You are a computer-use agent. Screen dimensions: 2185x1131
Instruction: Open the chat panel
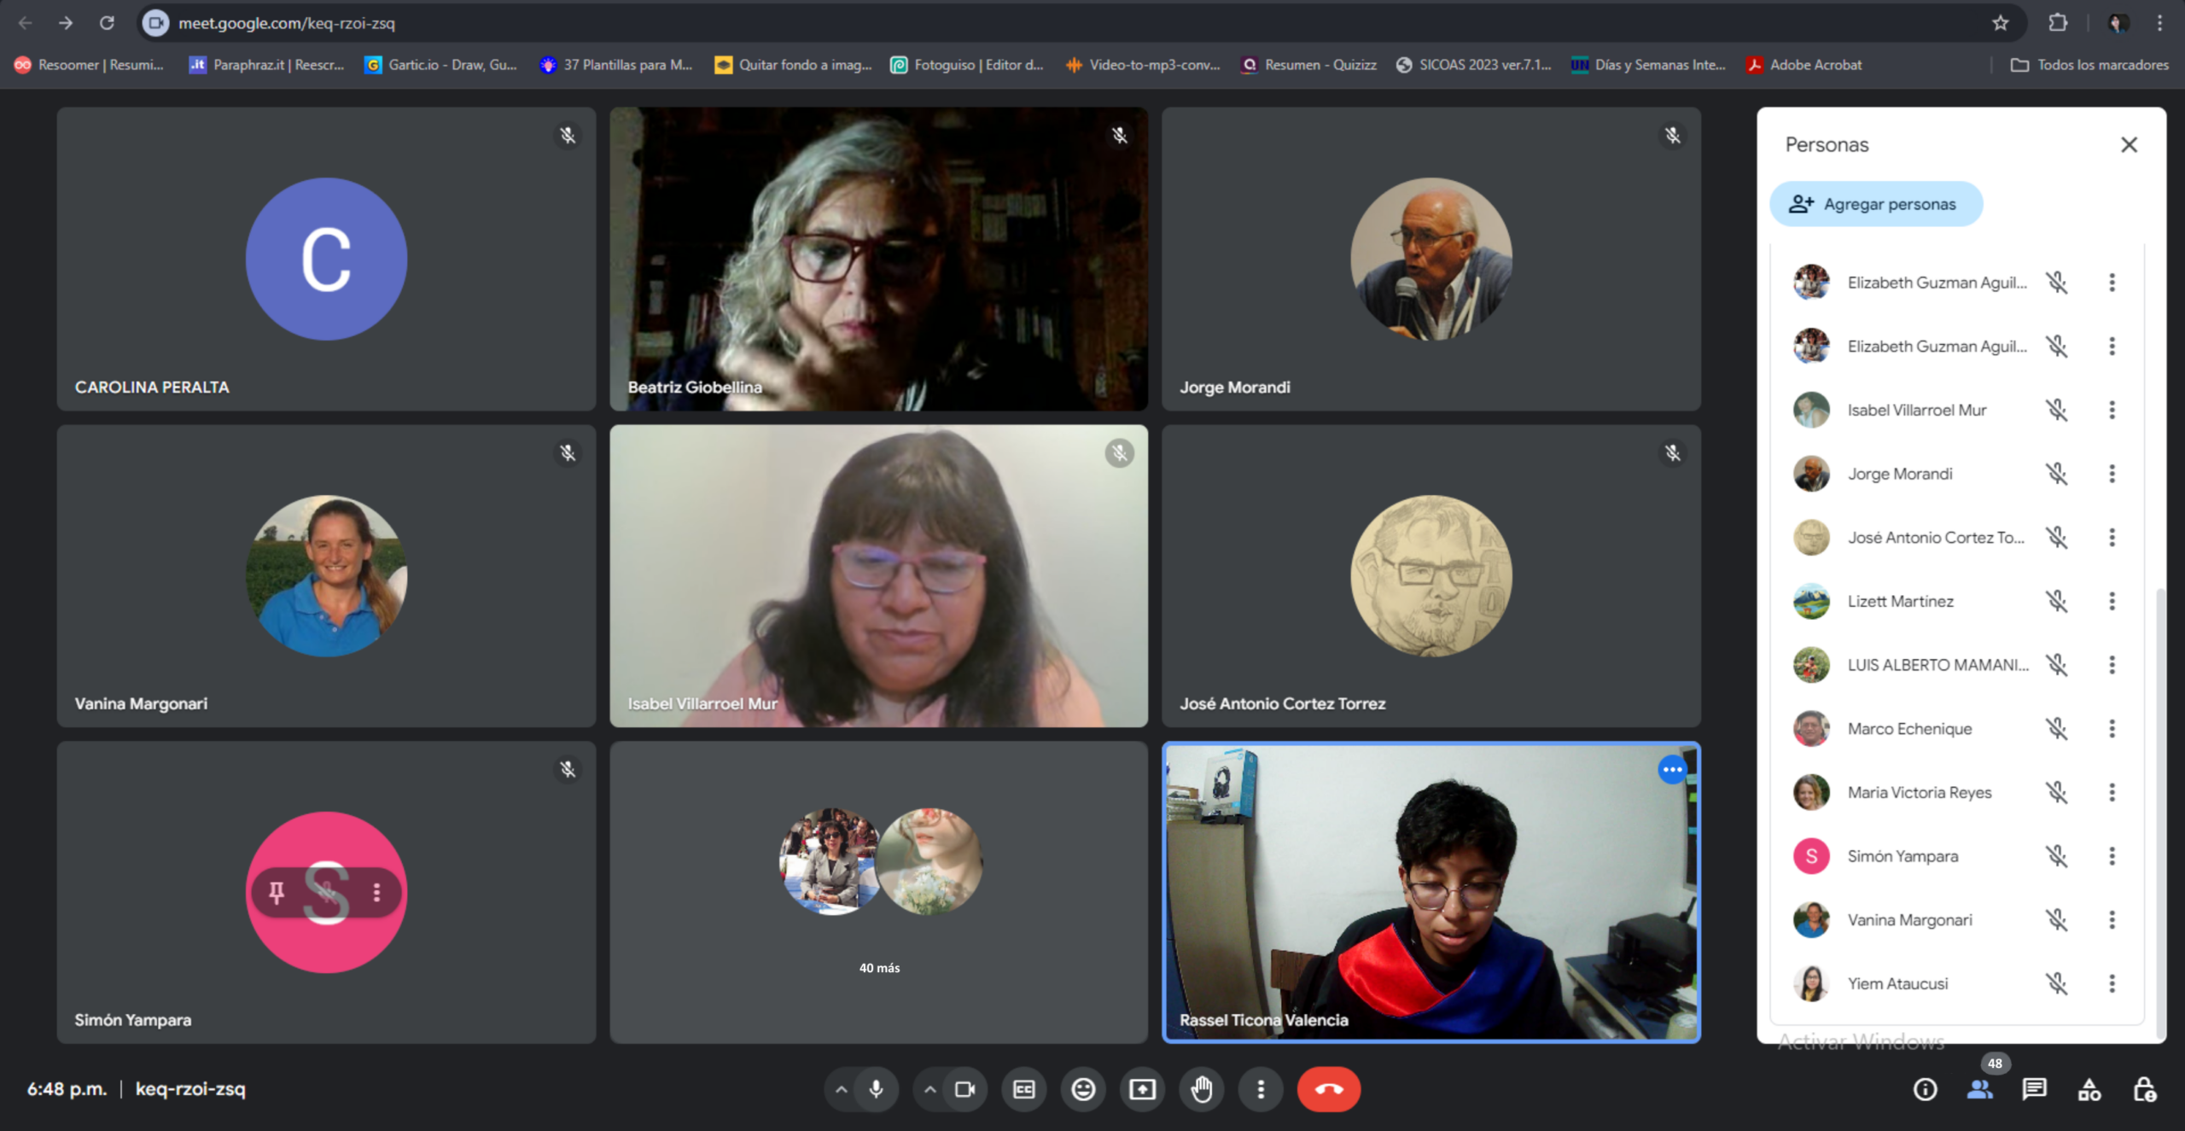pyautogui.click(x=2035, y=1089)
